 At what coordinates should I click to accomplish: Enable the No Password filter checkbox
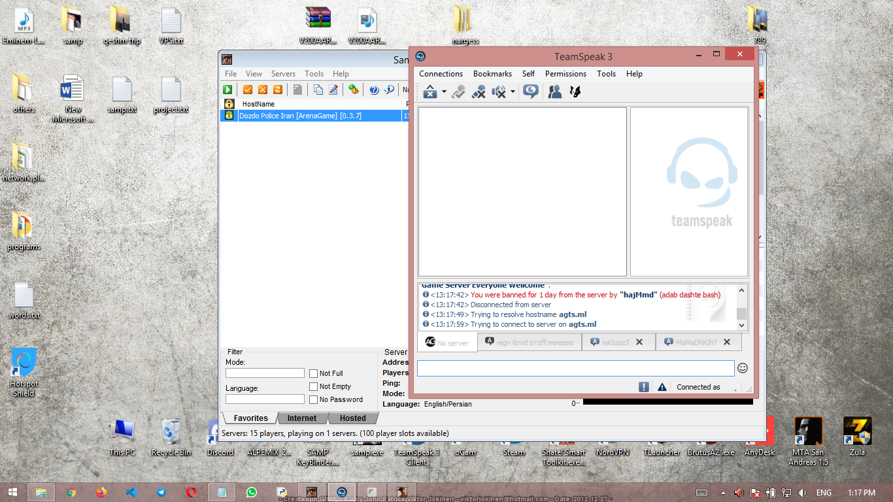pyautogui.click(x=314, y=399)
